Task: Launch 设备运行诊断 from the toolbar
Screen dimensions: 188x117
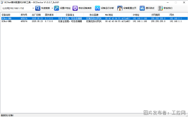Action: (x=104, y=8)
